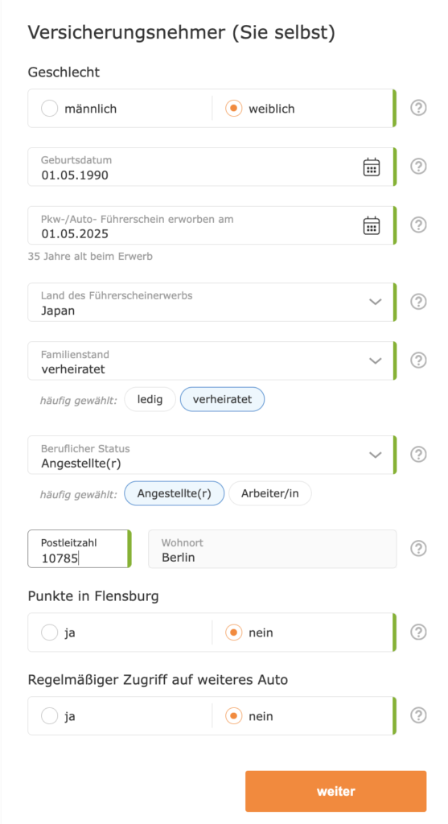This screenshot has height=824, width=448.
Task: Show help for Punkte in Flensburg
Action: (x=418, y=632)
